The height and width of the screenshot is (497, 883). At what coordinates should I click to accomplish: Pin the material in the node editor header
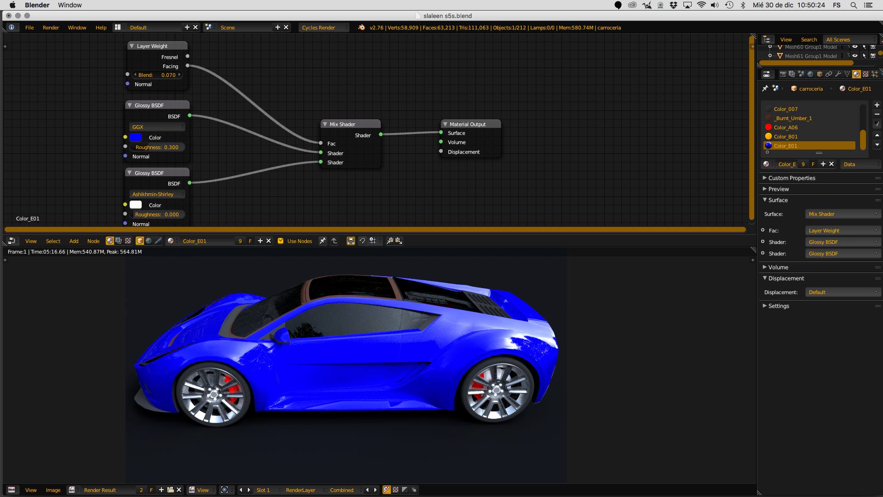323,241
